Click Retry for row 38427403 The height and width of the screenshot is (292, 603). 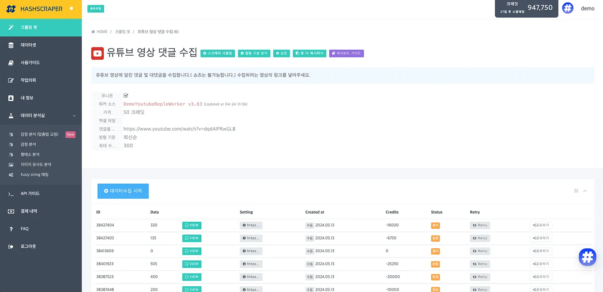(479, 238)
